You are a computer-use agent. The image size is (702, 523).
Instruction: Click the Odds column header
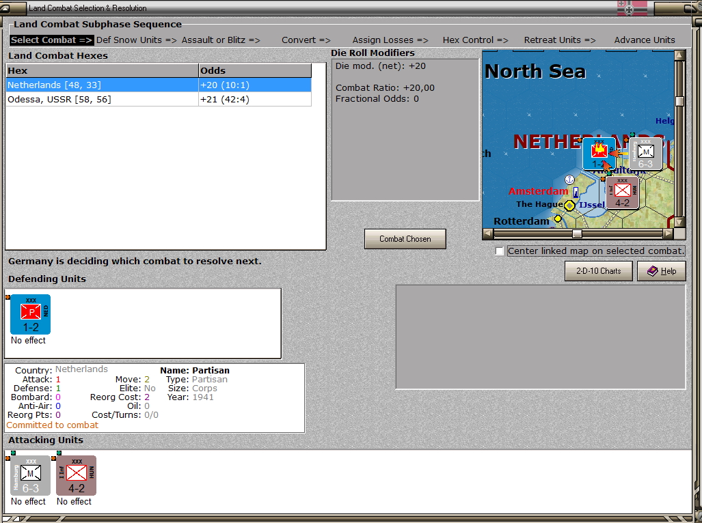255,70
